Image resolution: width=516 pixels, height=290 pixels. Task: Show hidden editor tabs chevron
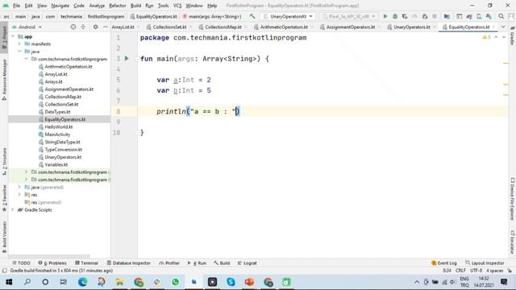tap(503, 27)
